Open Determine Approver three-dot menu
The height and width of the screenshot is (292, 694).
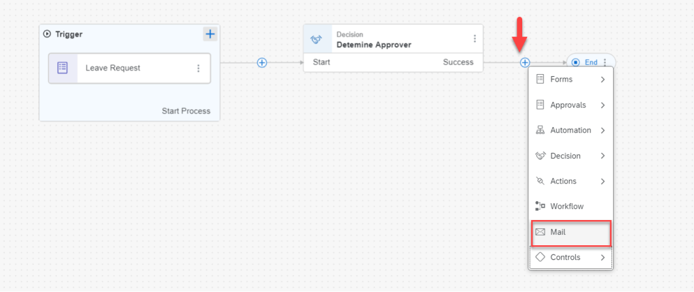tap(475, 39)
